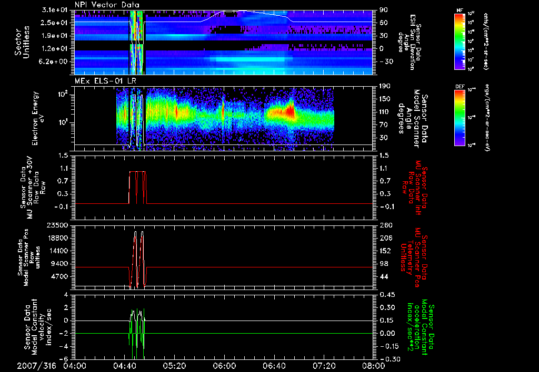Viewport: 539px width, 372px height.
Task: Click the '2007/316' date label
Action: pyautogui.click(x=37, y=366)
